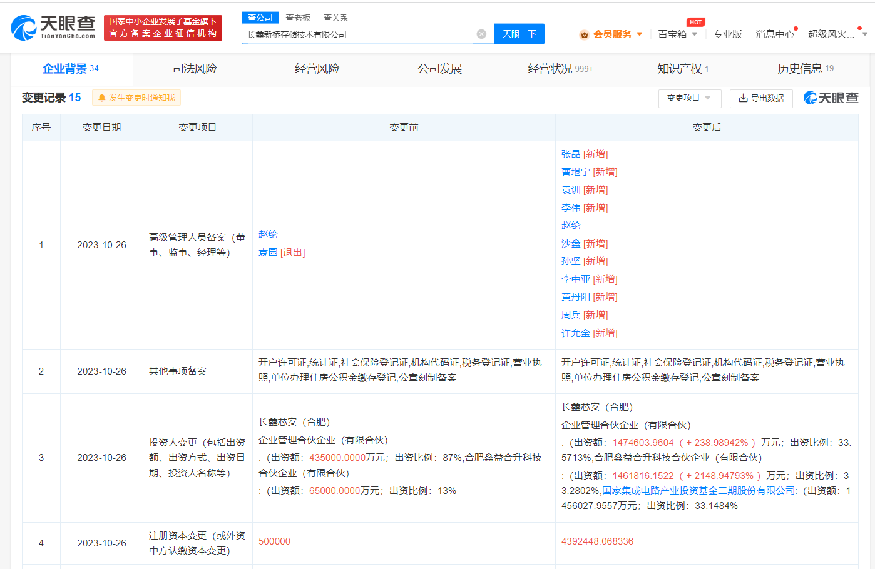Open the 超级风火 account dropdown
The height and width of the screenshot is (569, 875).
tap(864, 34)
